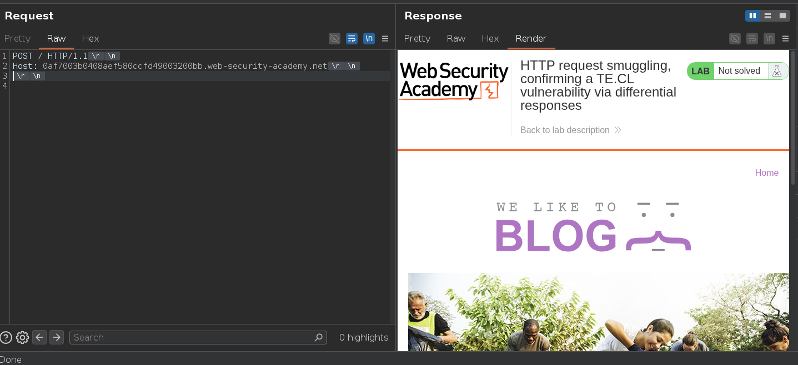Screen dimensions: 798x365
Task: Open the search help question-mark icon
Action: tap(6, 337)
